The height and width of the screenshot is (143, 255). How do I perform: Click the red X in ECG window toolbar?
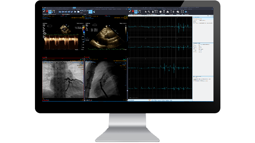[x=133, y=11]
